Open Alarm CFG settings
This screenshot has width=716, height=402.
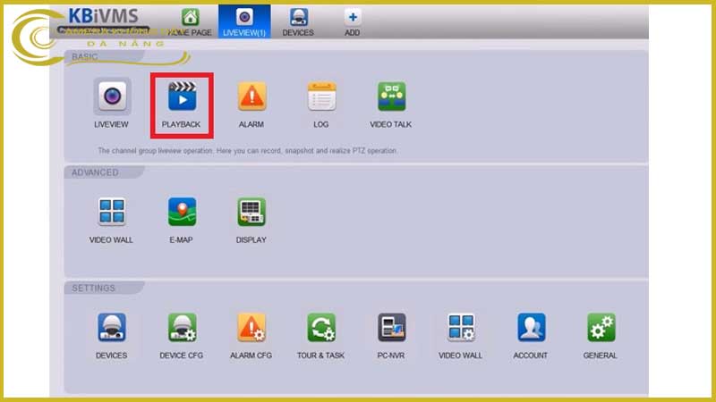pyautogui.click(x=251, y=328)
